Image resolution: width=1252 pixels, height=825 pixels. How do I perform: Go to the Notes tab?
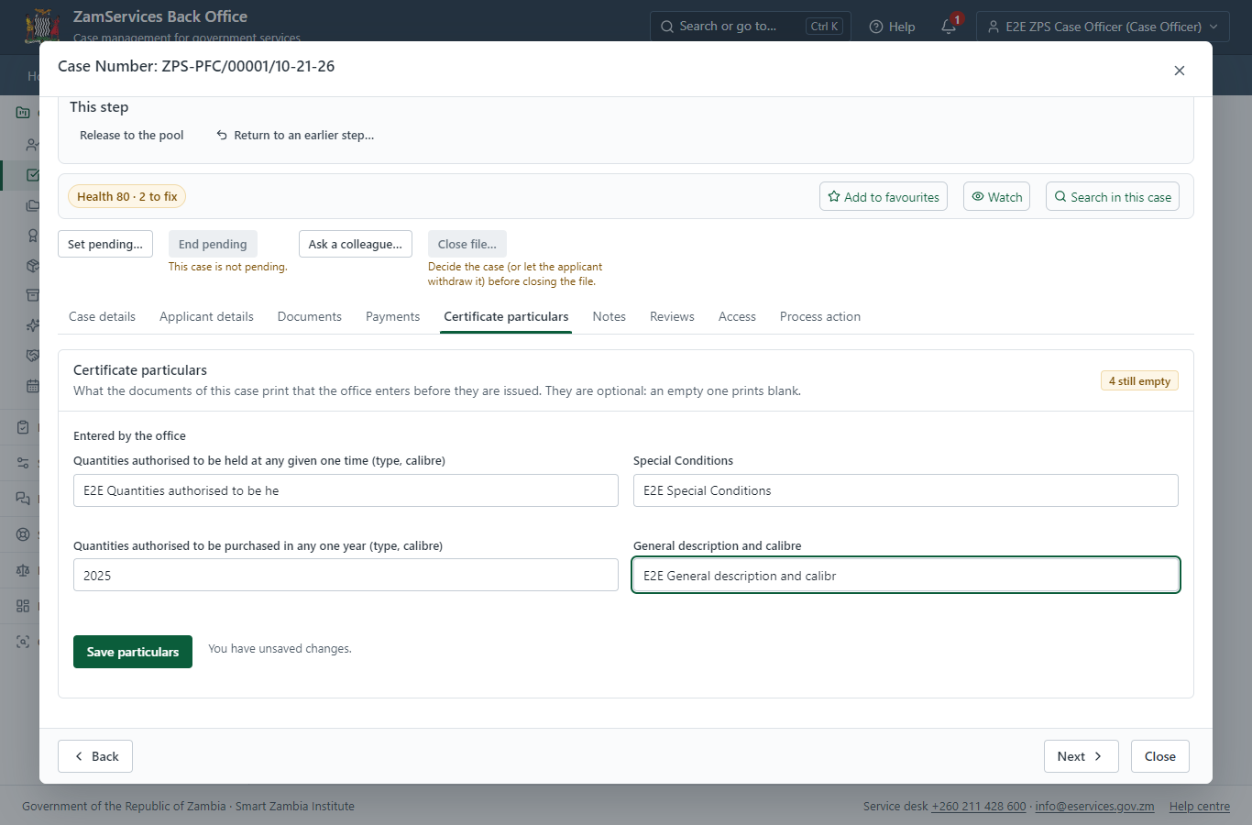(x=610, y=316)
